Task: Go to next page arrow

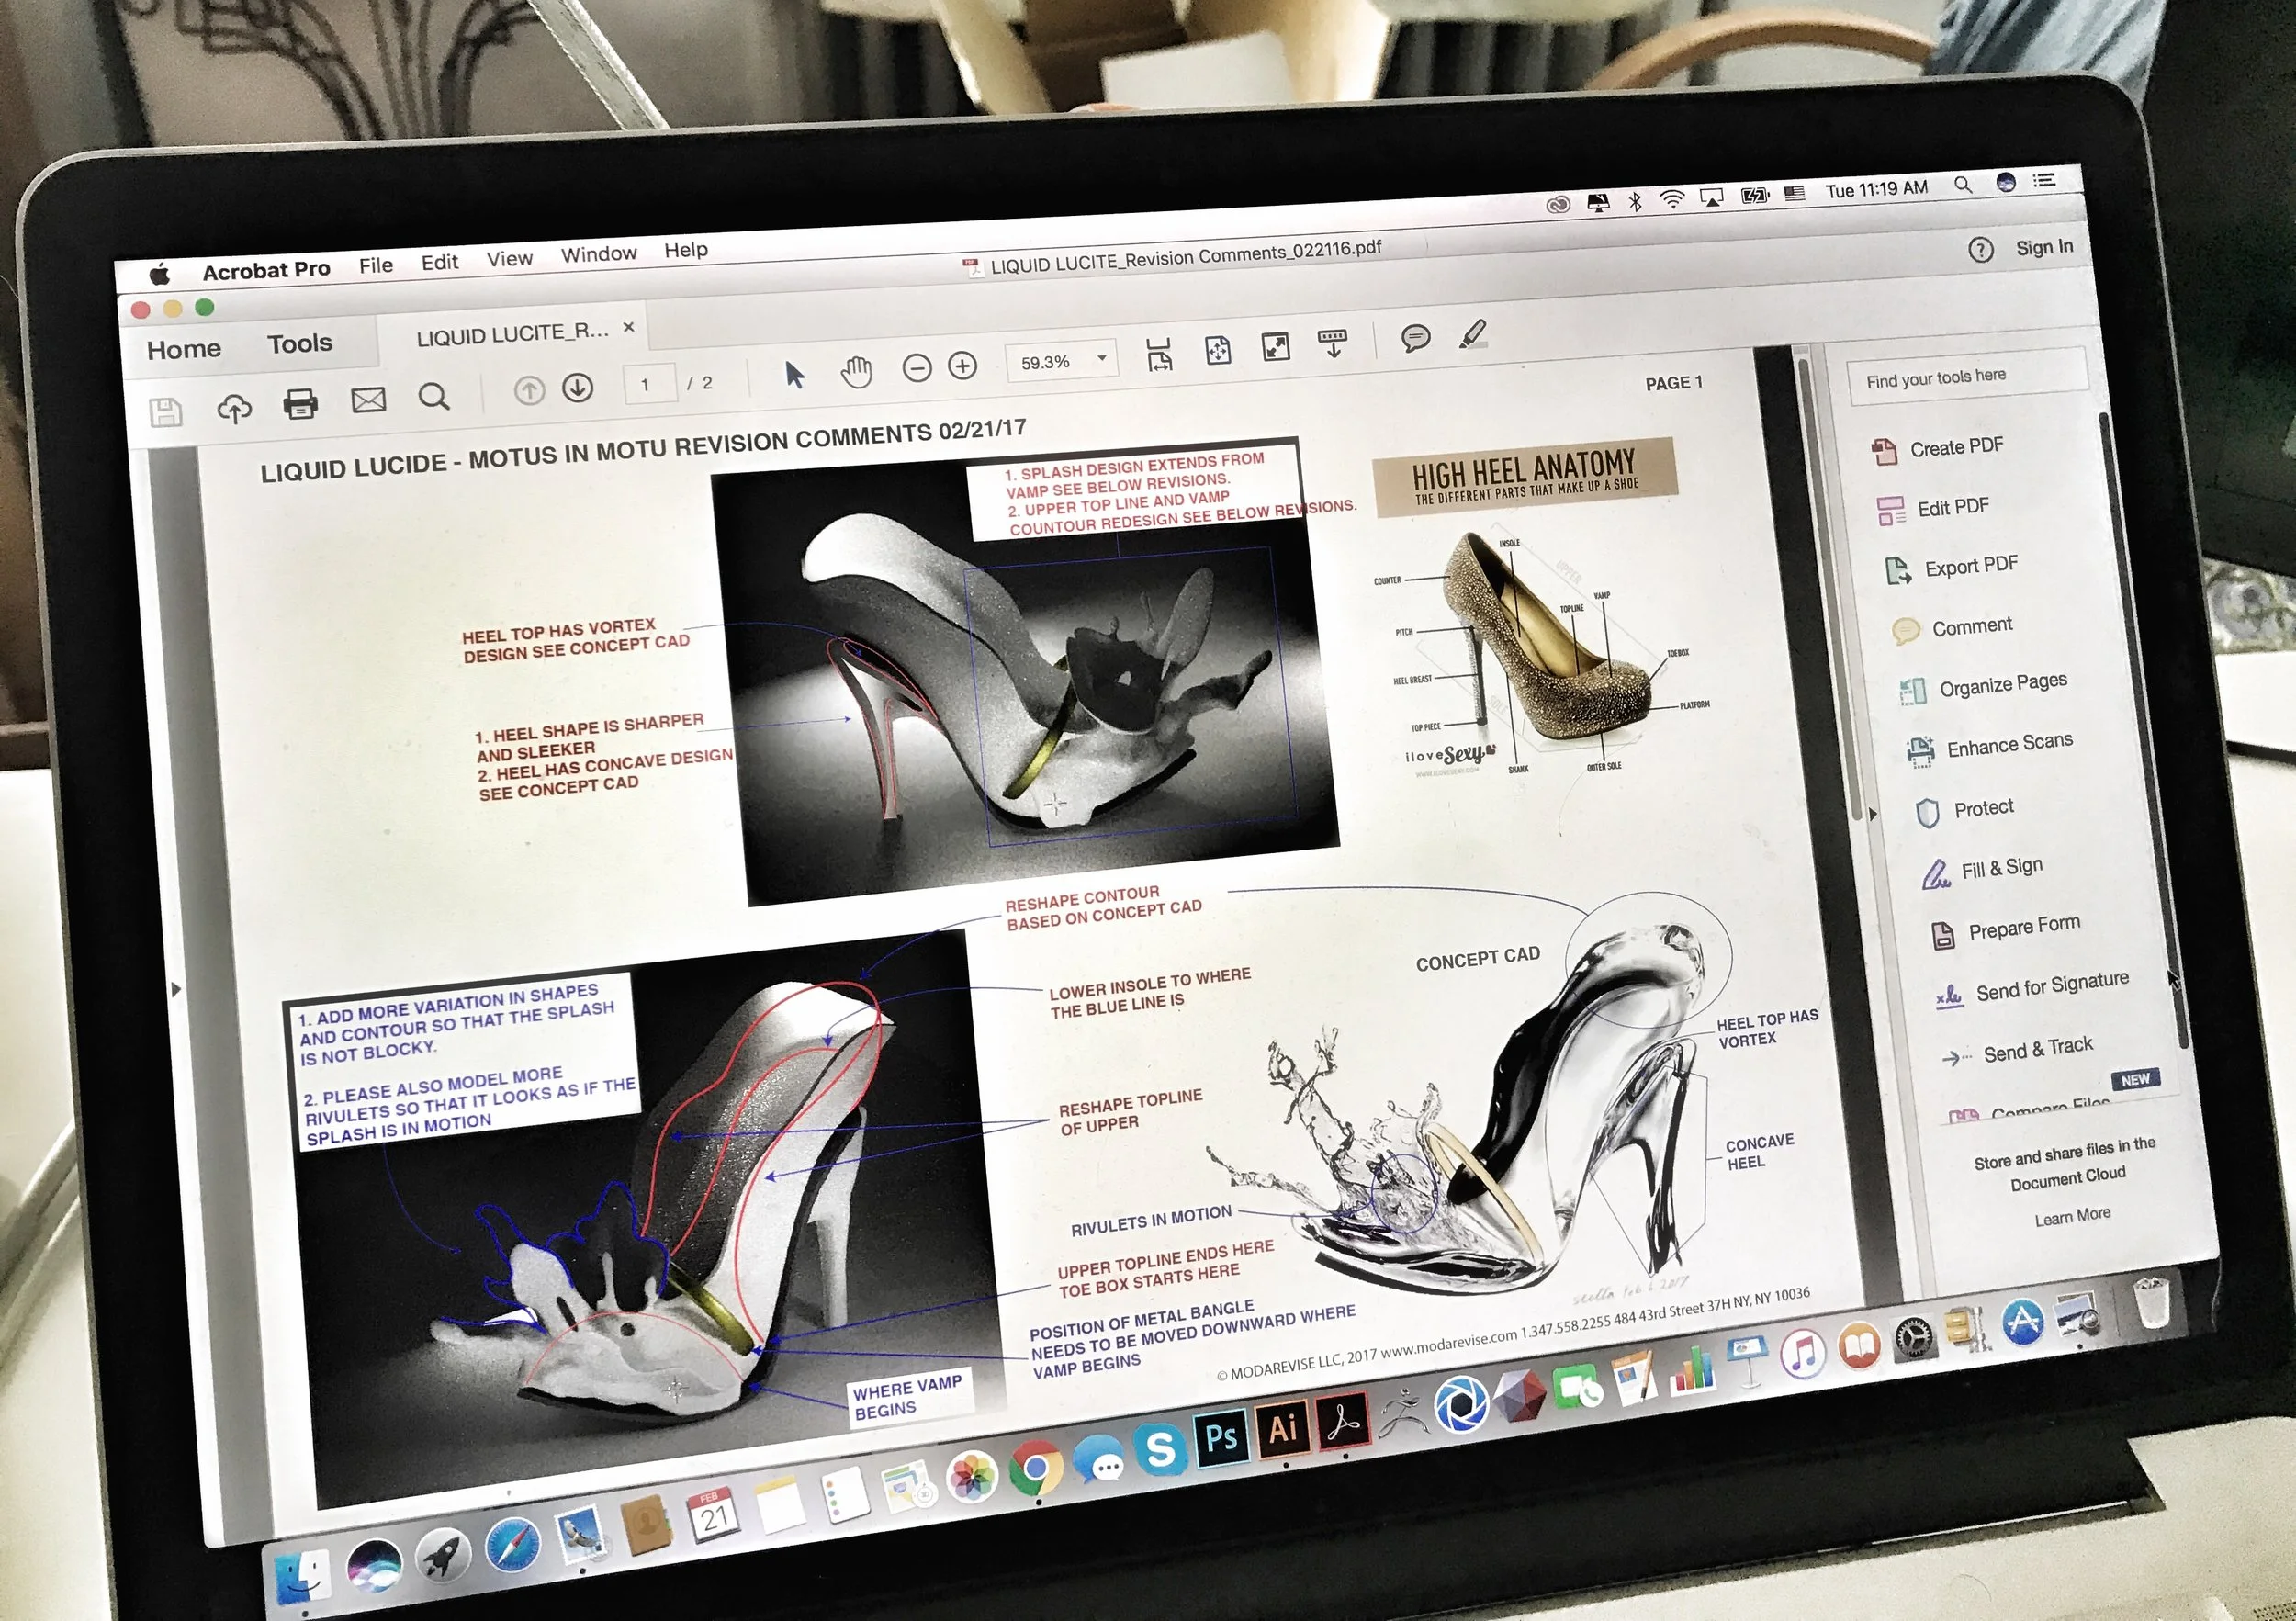Action: click(x=578, y=388)
